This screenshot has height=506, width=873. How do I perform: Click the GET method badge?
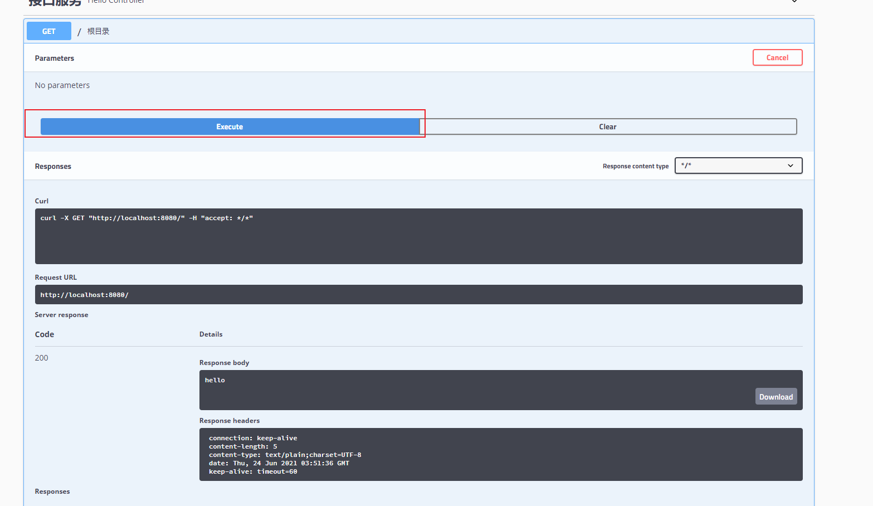(49, 31)
